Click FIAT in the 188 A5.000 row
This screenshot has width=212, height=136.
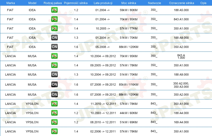[10, 10]
